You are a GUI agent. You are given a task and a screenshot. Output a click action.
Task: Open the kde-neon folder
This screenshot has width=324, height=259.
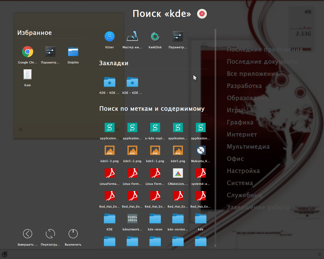155,219
